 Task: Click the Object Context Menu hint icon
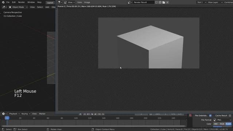click(x=92, y=130)
